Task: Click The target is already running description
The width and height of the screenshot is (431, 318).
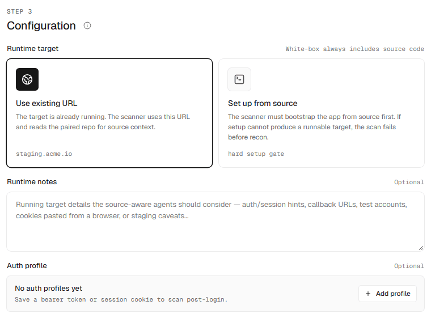Action: pos(103,122)
